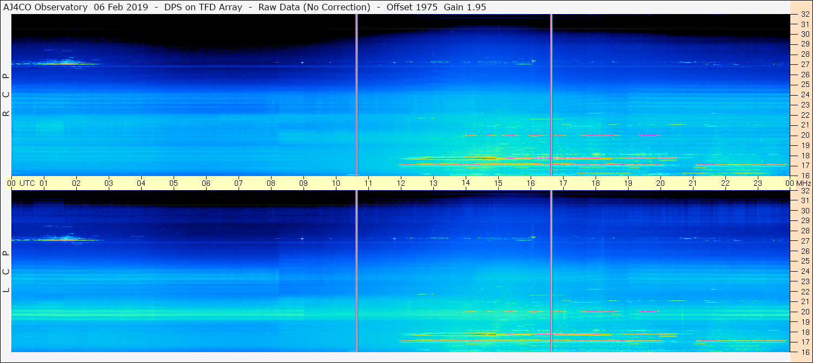Select the ending '00' hour tick beside MHz
The width and height of the screenshot is (813, 363).
pos(790,183)
